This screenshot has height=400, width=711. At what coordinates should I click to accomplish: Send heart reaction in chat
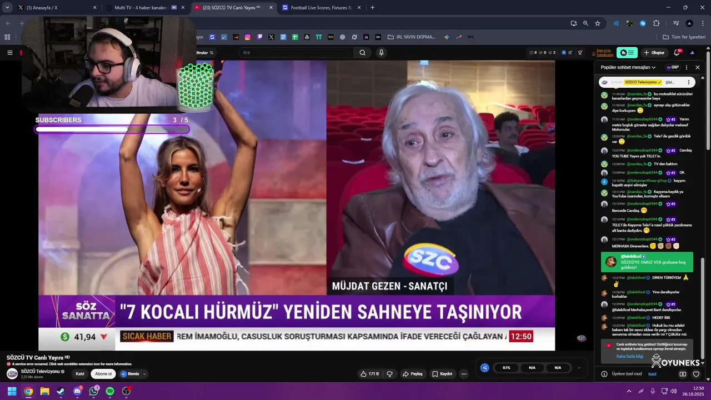pos(696,374)
